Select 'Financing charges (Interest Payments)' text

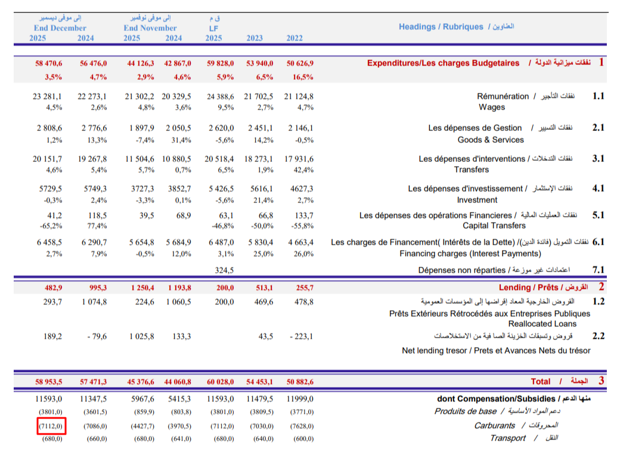click(470, 254)
